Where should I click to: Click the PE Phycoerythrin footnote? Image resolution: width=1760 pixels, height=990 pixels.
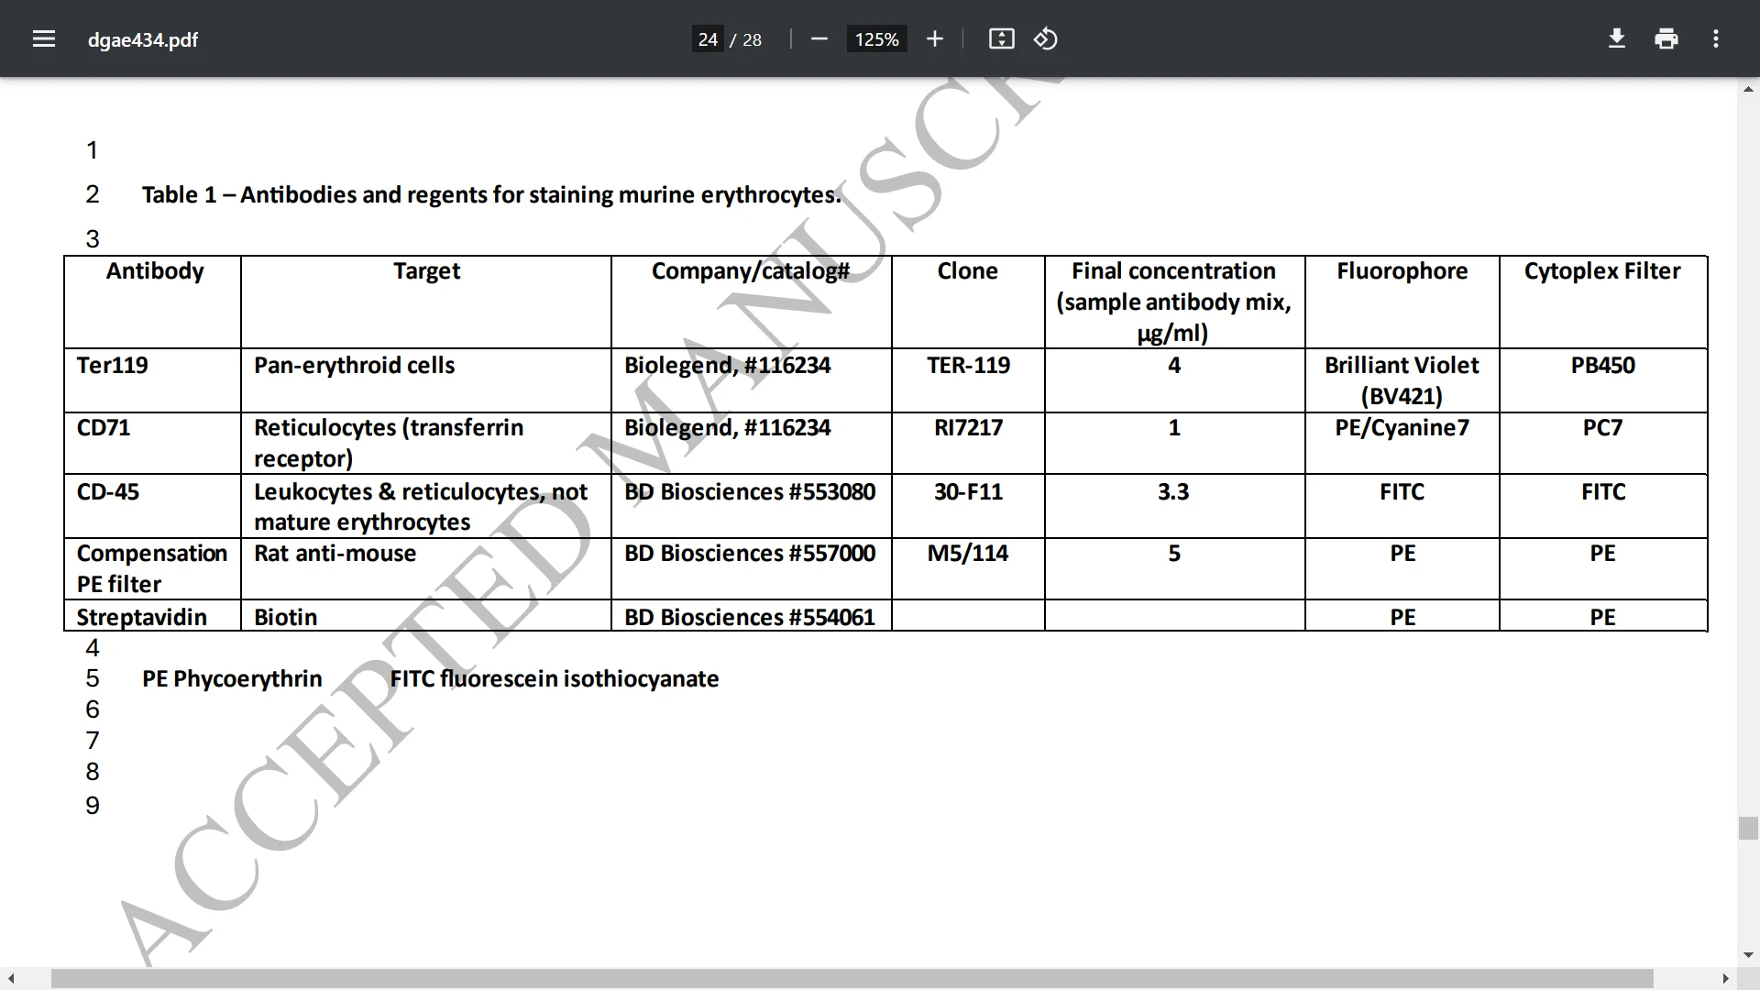[232, 678]
